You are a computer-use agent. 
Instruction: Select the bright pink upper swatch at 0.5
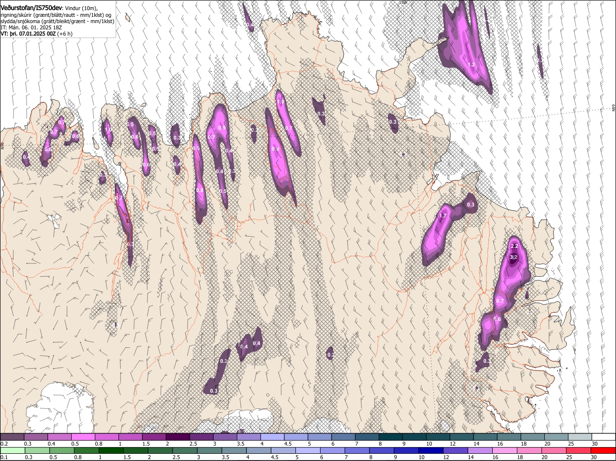tap(83, 436)
